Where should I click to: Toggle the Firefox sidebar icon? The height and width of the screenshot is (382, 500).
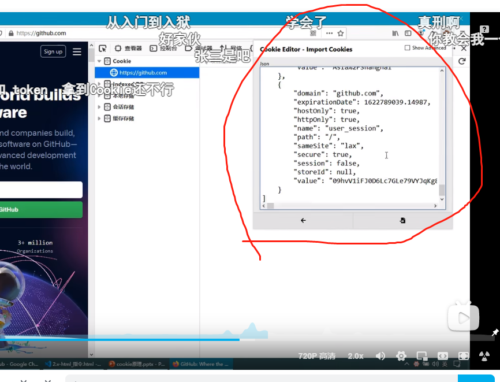point(408,33)
